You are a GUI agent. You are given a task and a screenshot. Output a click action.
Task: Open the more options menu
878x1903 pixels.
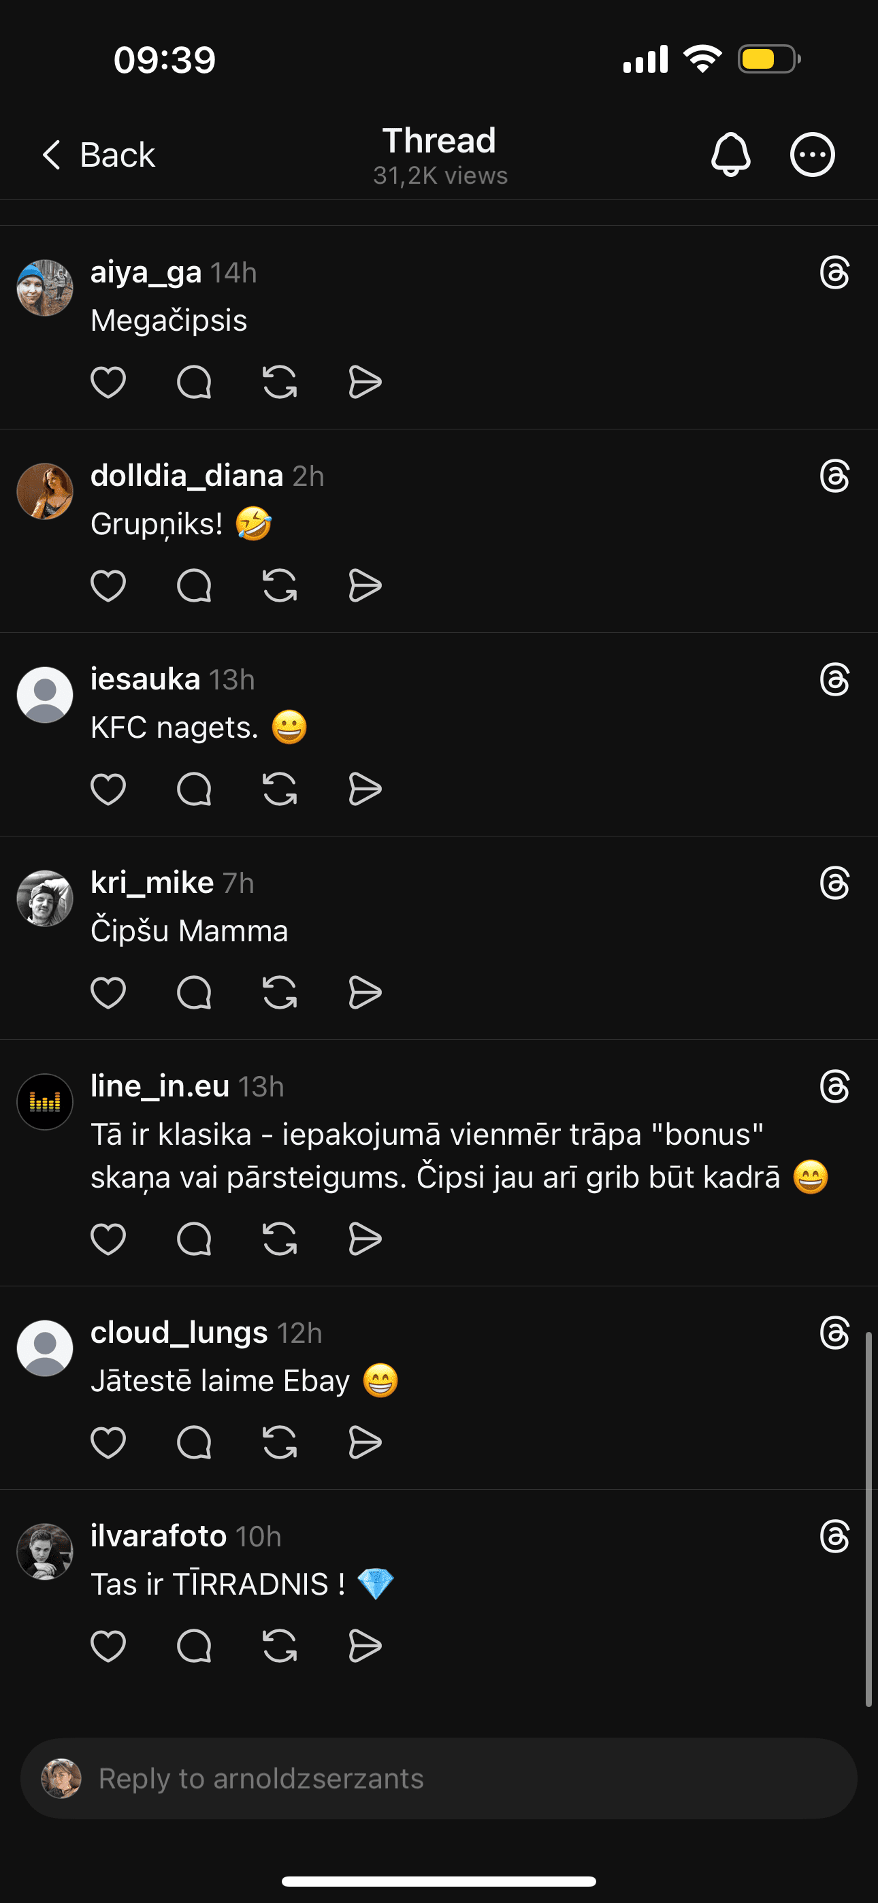[812, 155]
